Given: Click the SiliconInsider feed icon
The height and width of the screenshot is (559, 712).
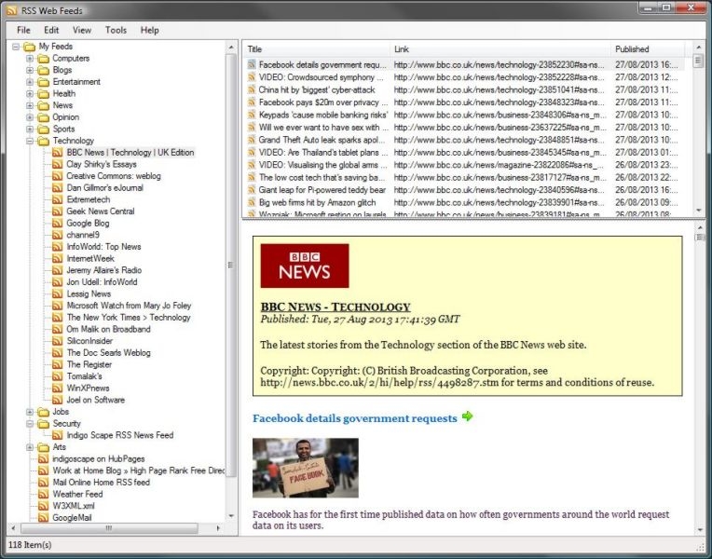Looking at the screenshot, I should (x=57, y=341).
